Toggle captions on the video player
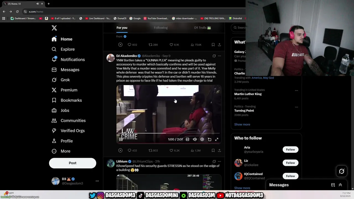354x199 pixels. 188,139
